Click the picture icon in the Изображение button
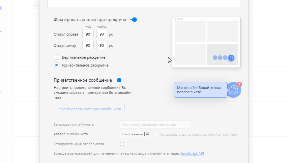Image resolution: width=289 pixels, height=163 pixels. [147, 134]
